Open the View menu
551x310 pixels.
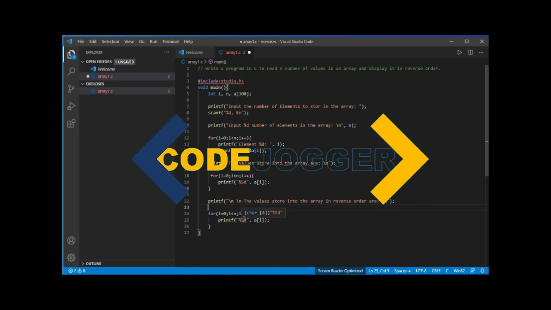129,42
